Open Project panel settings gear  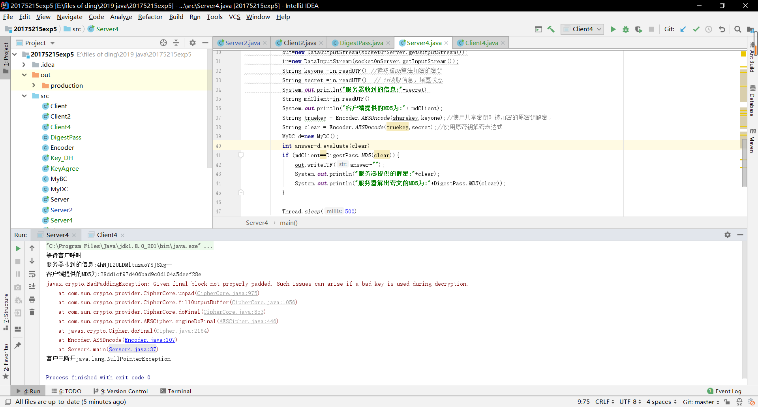193,43
